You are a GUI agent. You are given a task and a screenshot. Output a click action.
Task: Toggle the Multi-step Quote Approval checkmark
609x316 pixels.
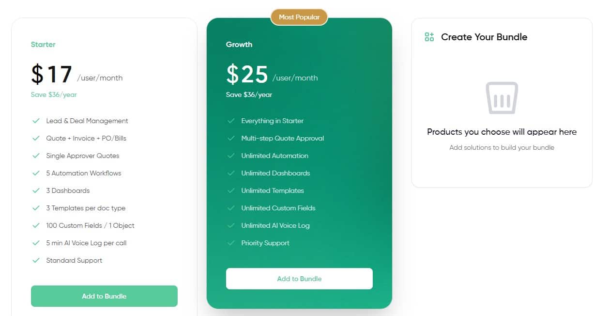[231, 138]
